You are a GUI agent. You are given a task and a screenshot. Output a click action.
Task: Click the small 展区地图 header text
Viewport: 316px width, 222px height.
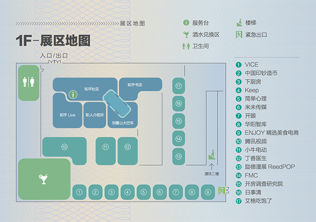[132, 23]
